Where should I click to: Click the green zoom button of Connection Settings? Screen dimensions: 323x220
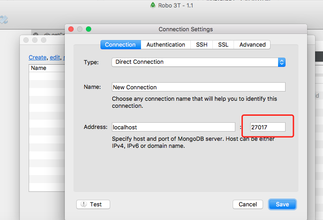(89, 29)
